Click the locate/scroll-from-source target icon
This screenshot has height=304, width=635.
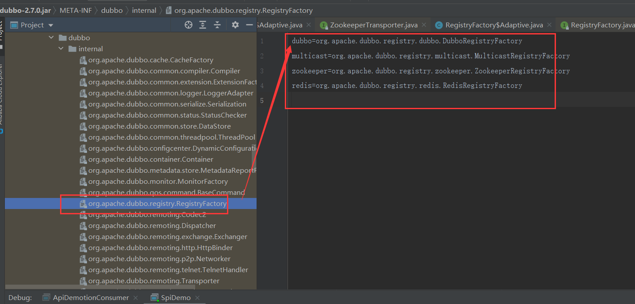click(x=189, y=25)
